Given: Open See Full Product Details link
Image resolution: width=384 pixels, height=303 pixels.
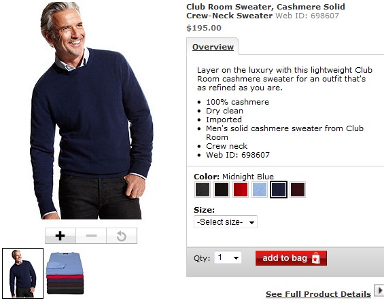Looking at the screenshot, I should pyautogui.click(x=318, y=294).
